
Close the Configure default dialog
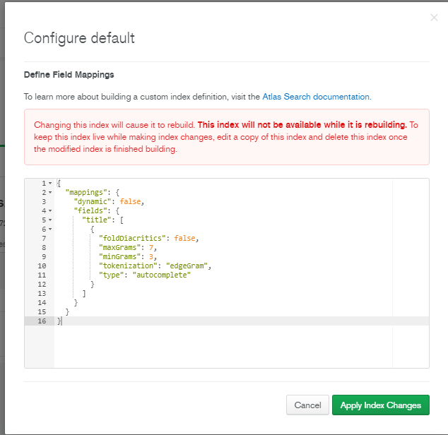(x=434, y=17)
